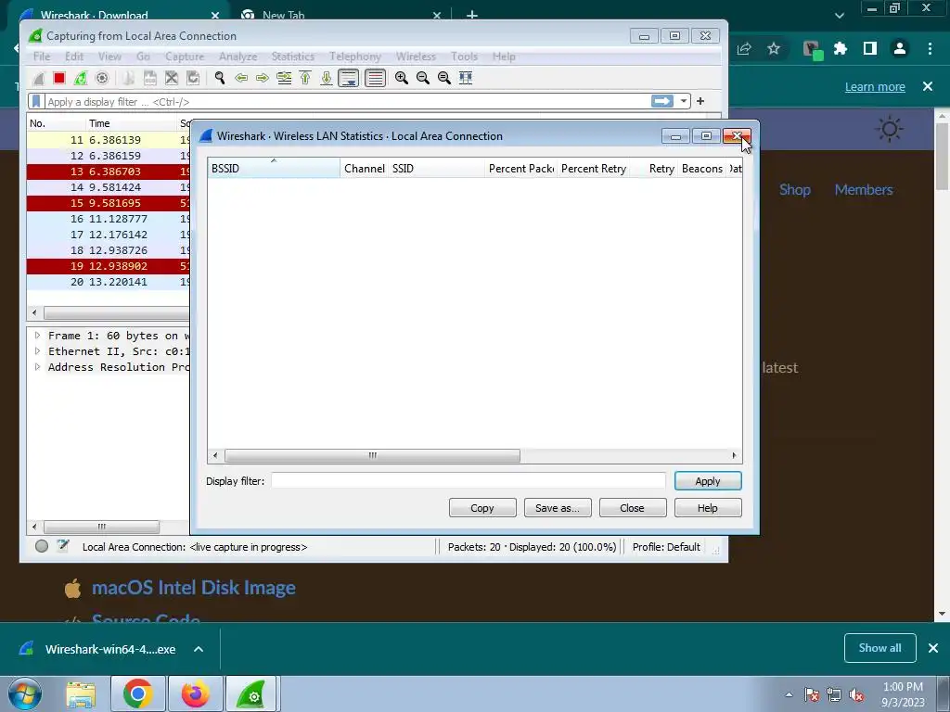
Task: Click go to specified packet icon
Action: 284,78
